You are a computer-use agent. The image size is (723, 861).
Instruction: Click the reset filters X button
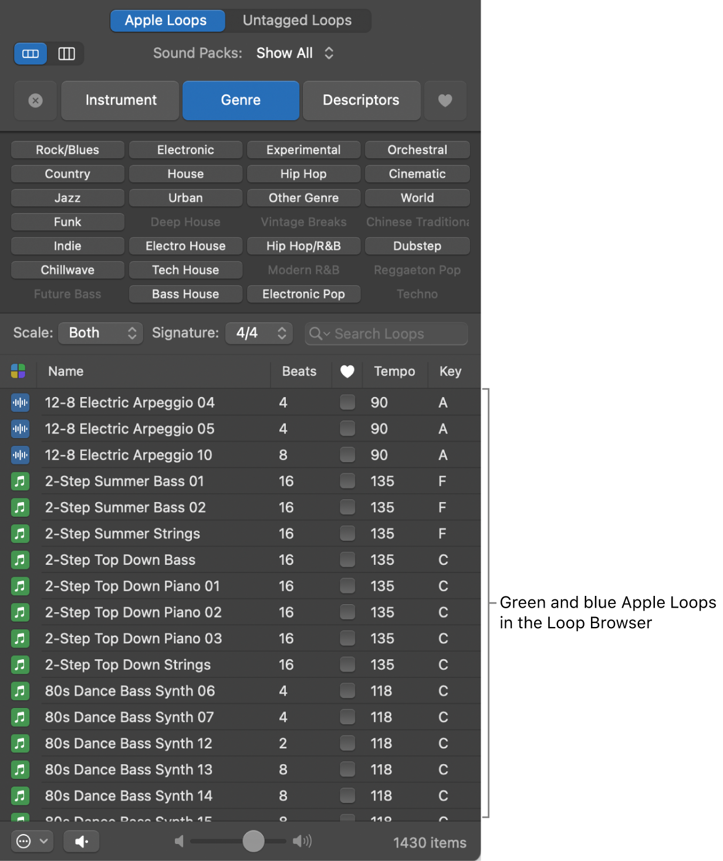click(35, 100)
